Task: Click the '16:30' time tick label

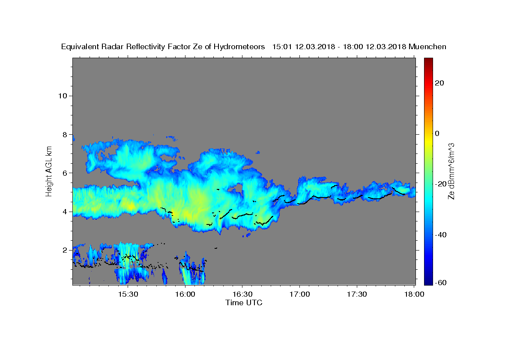Action: (x=242, y=294)
